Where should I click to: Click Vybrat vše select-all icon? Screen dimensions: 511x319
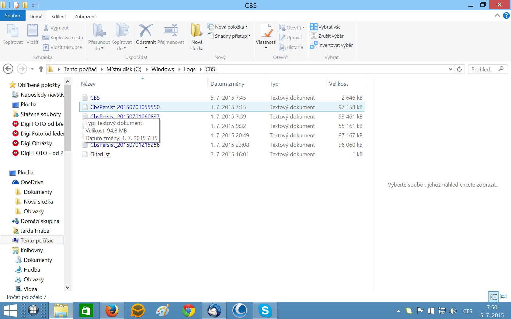tap(314, 27)
